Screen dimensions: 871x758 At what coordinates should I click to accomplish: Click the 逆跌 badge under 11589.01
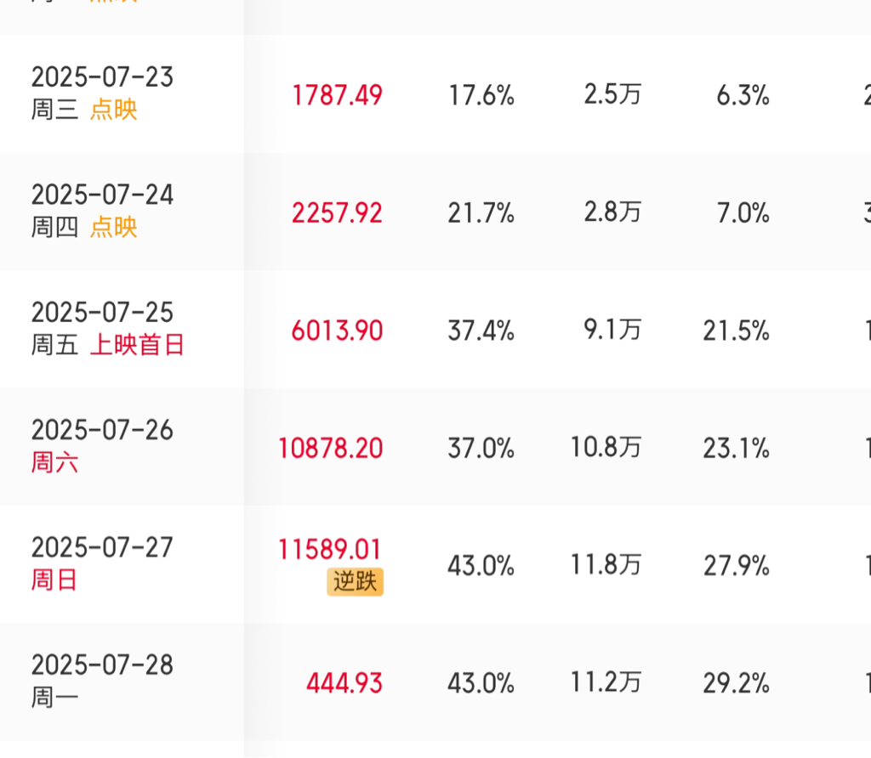[x=355, y=582]
